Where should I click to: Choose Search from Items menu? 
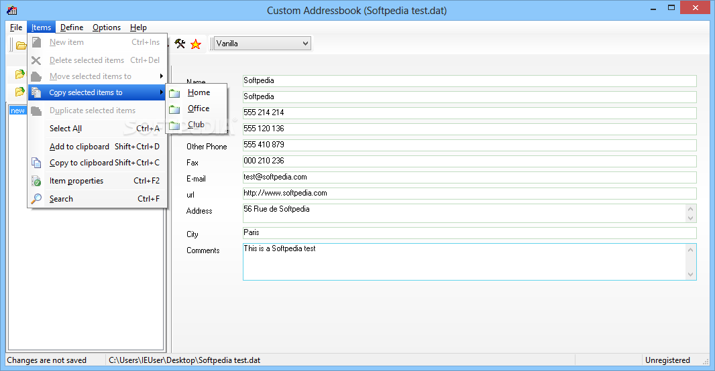97,199
